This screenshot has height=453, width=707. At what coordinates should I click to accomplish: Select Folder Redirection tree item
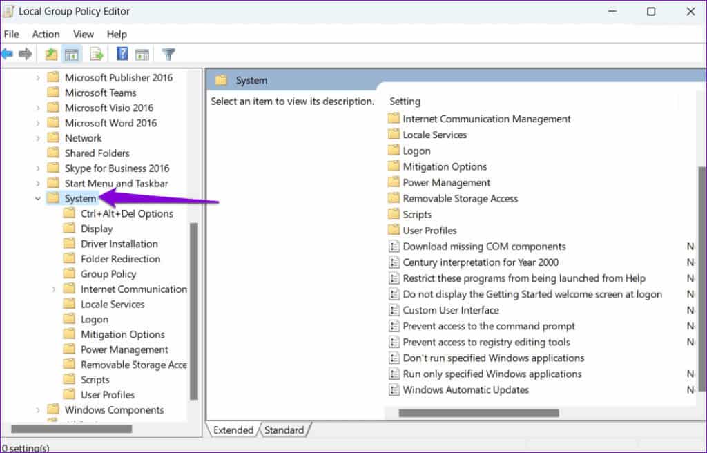coord(120,259)
